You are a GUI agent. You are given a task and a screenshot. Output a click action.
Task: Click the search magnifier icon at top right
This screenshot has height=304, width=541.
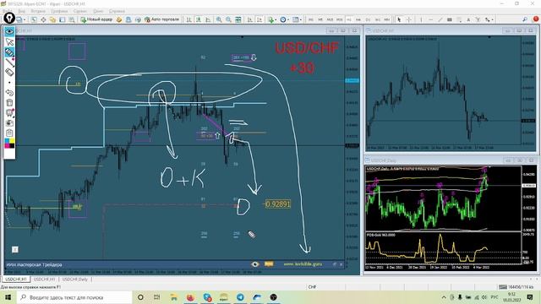(525, 19)
